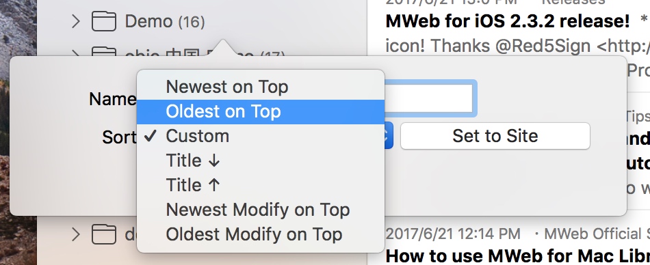Image resolution: width=650 pixels, height=265 pixels.
Task: Choose Oldest Modify on Top
Action: [x=260, y=234]
